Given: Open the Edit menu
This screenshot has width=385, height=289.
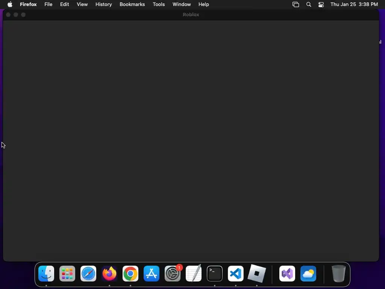Looking at the screenshot, I should coord(64,5).
